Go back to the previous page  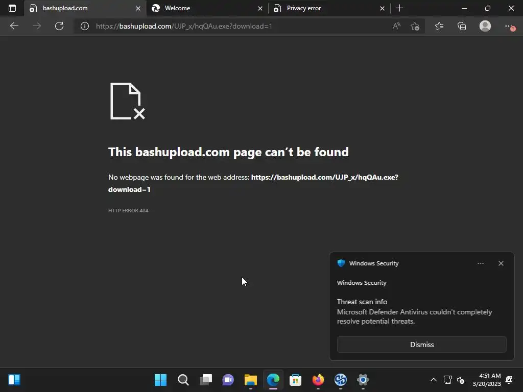click(x=14, y=26)
